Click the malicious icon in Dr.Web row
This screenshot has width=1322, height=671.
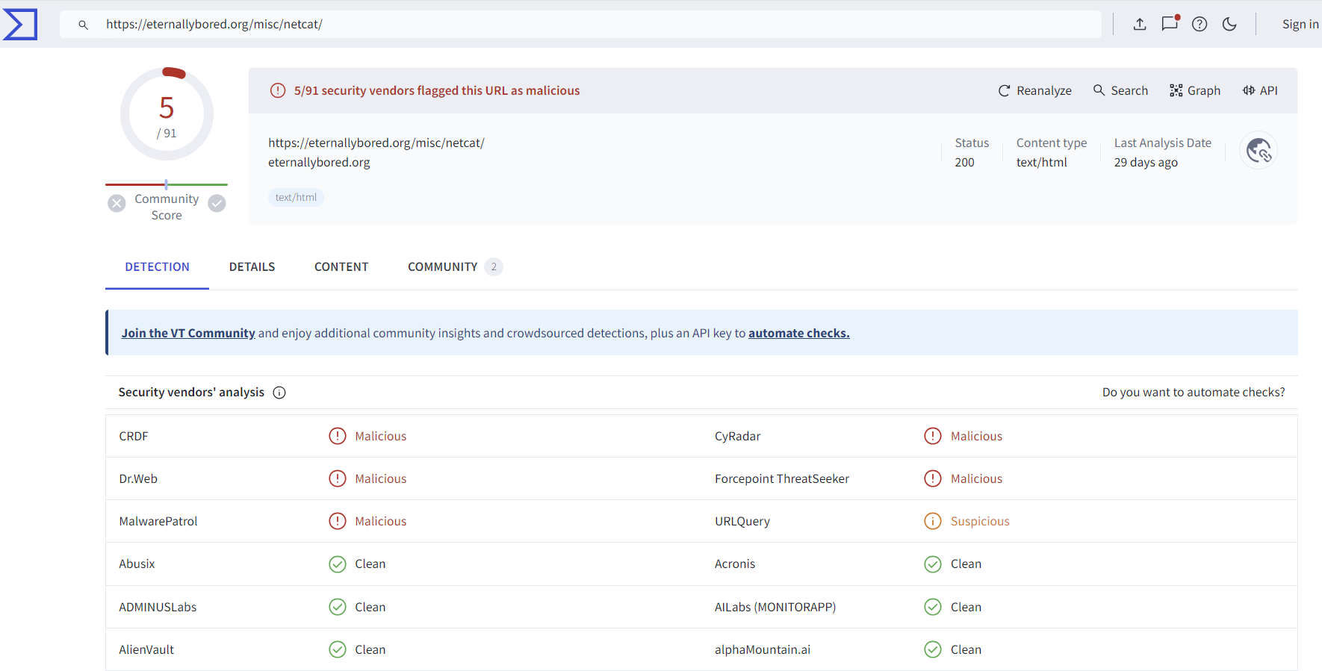coord(338,478)
